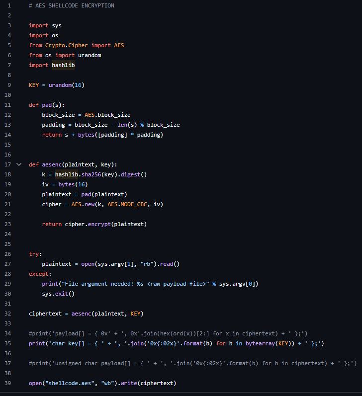Click the highlighted hashlib import word
This screenshot has width=362, height=396.
pyautogui.click(x=63, y=65)
